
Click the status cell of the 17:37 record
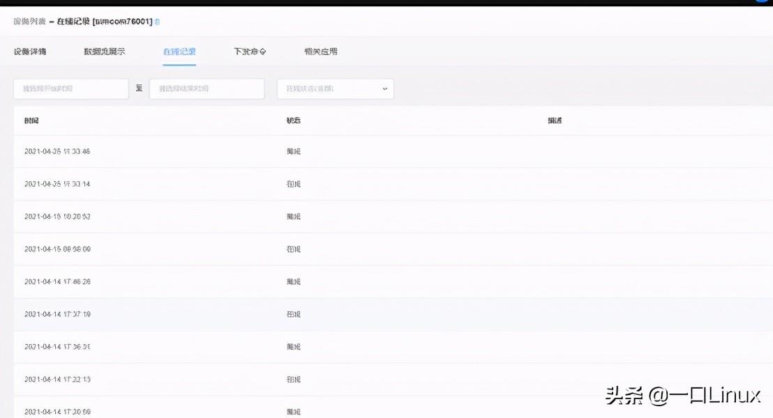coord(293,314)
